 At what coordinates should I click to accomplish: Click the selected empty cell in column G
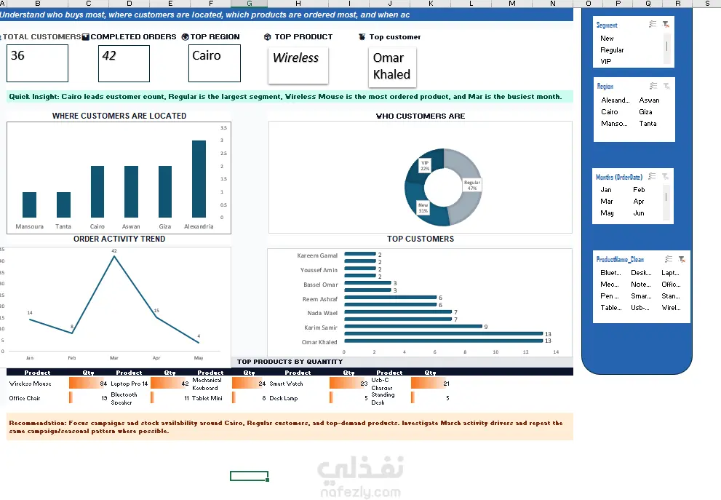click(x=250, y=476)
